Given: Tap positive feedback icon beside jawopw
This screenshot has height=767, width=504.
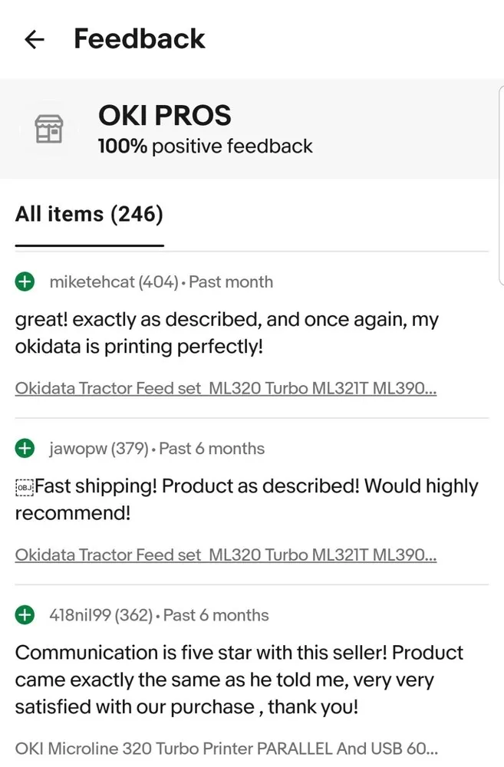Looking at the screenshot, I should click(25, 448).
